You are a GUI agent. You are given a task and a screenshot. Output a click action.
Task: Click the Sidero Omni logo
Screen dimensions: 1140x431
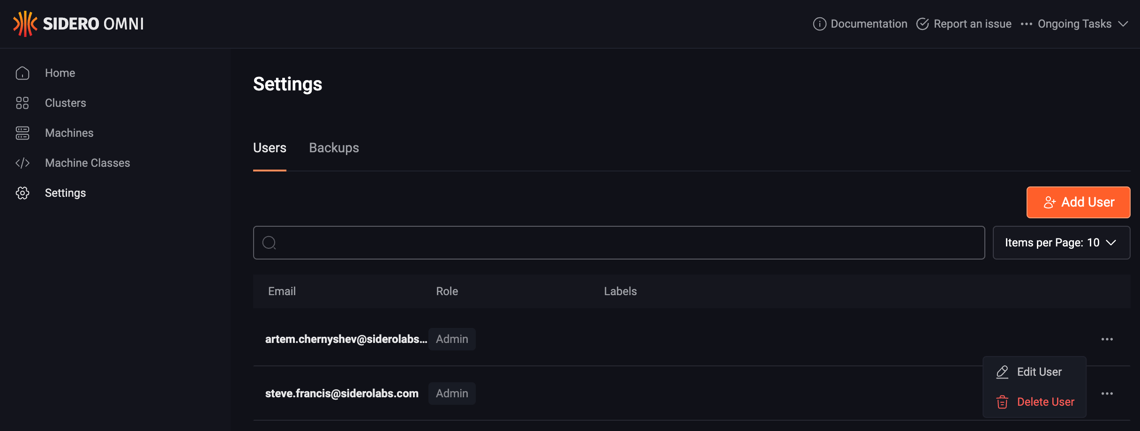[x=78, y=24]
